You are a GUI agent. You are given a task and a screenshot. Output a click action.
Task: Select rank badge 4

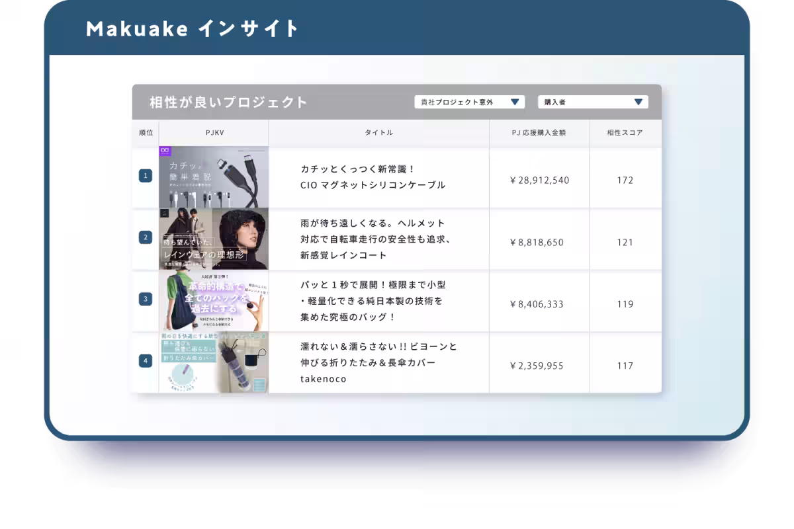click(146, 361)
